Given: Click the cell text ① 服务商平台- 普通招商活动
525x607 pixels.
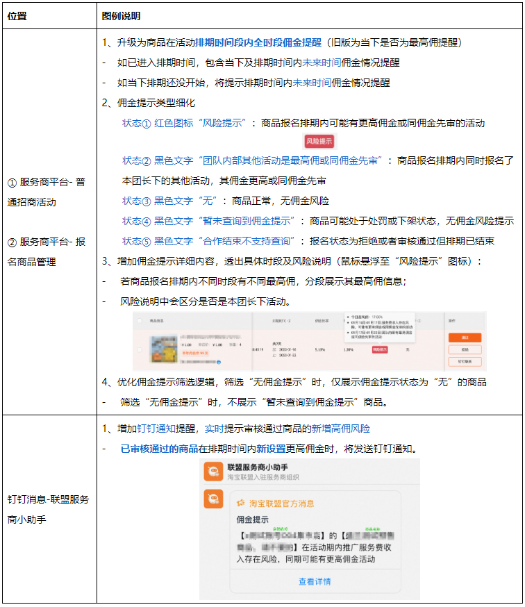Looking at the screenshot, I should pyautogui.click(x=47, y=192).
